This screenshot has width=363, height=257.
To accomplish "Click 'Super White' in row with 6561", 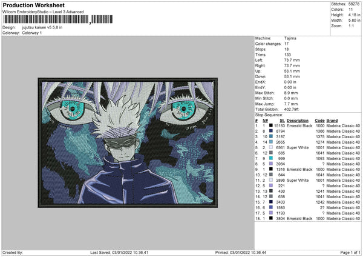I will click(298, 147).
